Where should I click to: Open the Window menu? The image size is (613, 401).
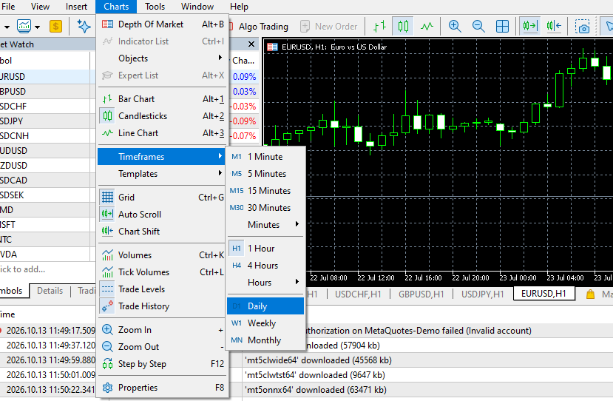[197, 7]
